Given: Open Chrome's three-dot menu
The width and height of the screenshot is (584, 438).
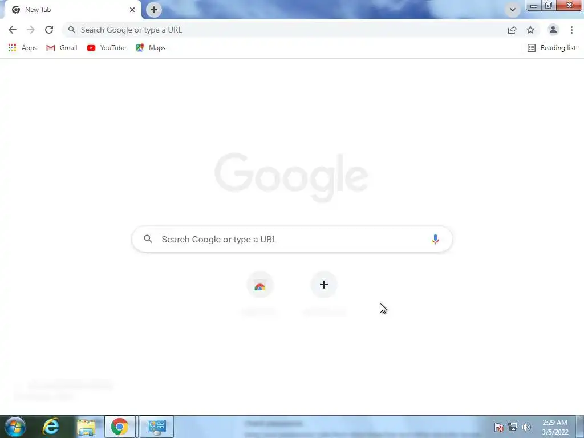Looking at the screenshot, I should pos(571,30).
